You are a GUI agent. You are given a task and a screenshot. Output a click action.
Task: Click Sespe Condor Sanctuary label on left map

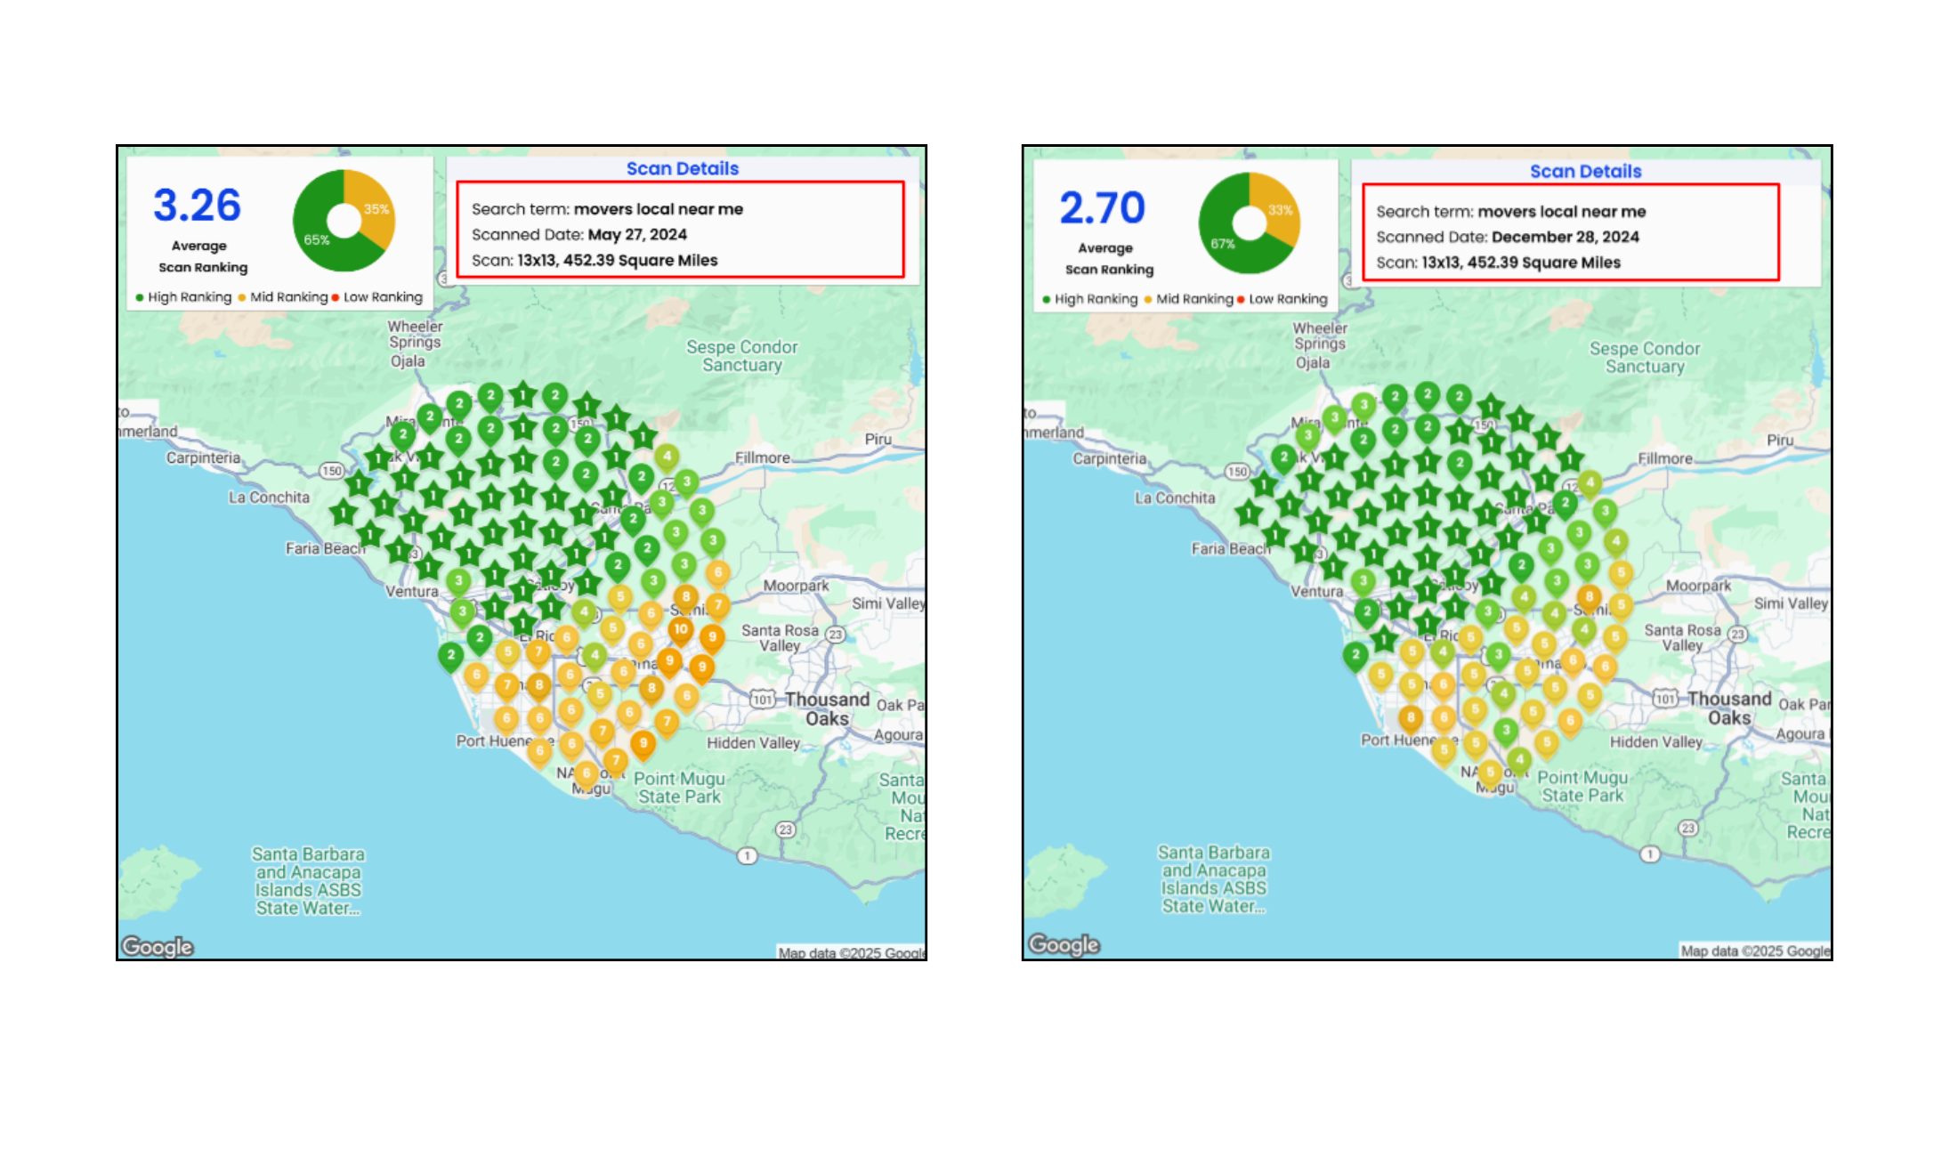(x=741, y=356)
